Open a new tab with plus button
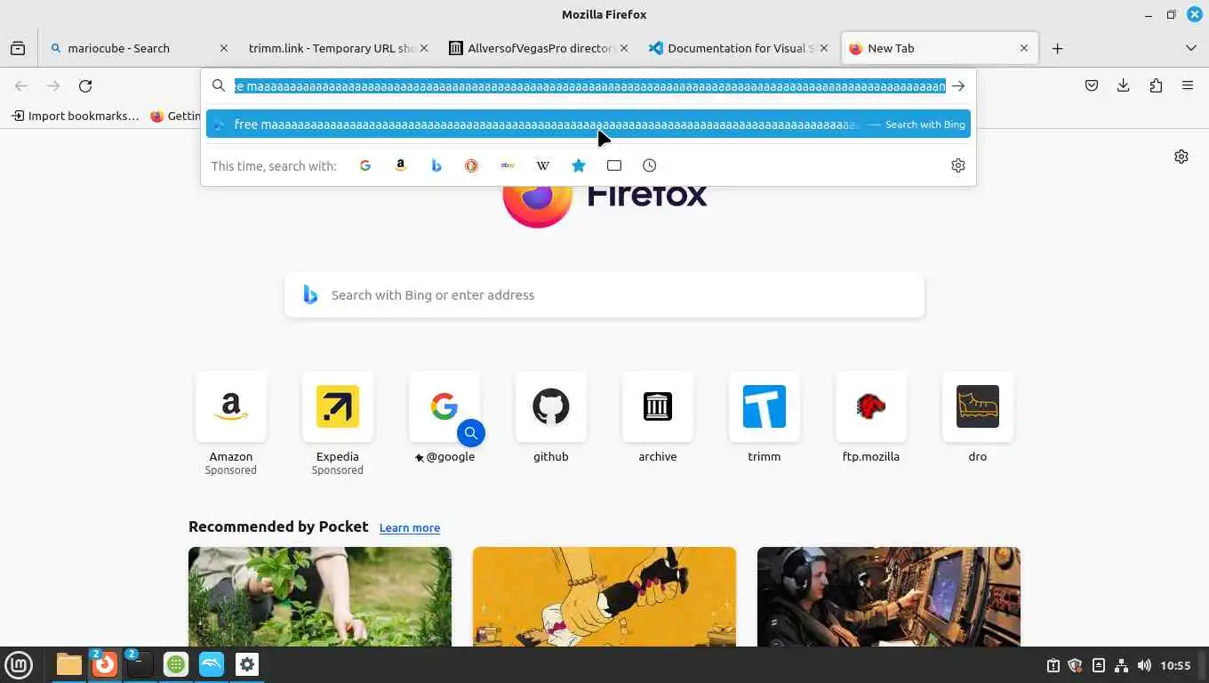Screen dimensions: 1209x683 pos(1058,48)
